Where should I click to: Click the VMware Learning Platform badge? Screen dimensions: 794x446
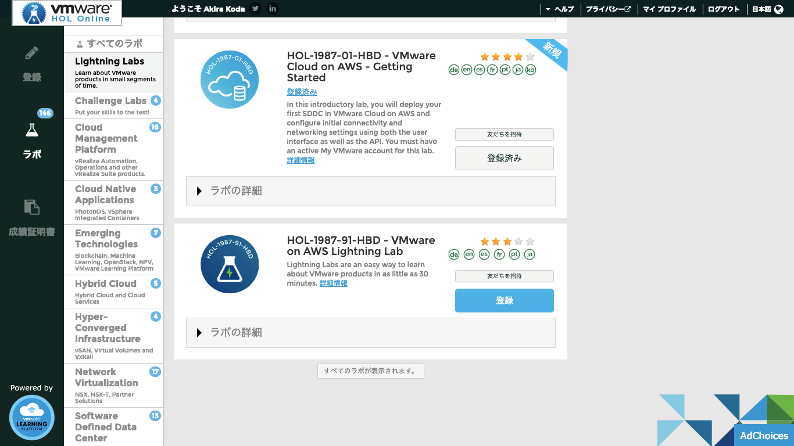pyautogui.click(x=32, y=418)
